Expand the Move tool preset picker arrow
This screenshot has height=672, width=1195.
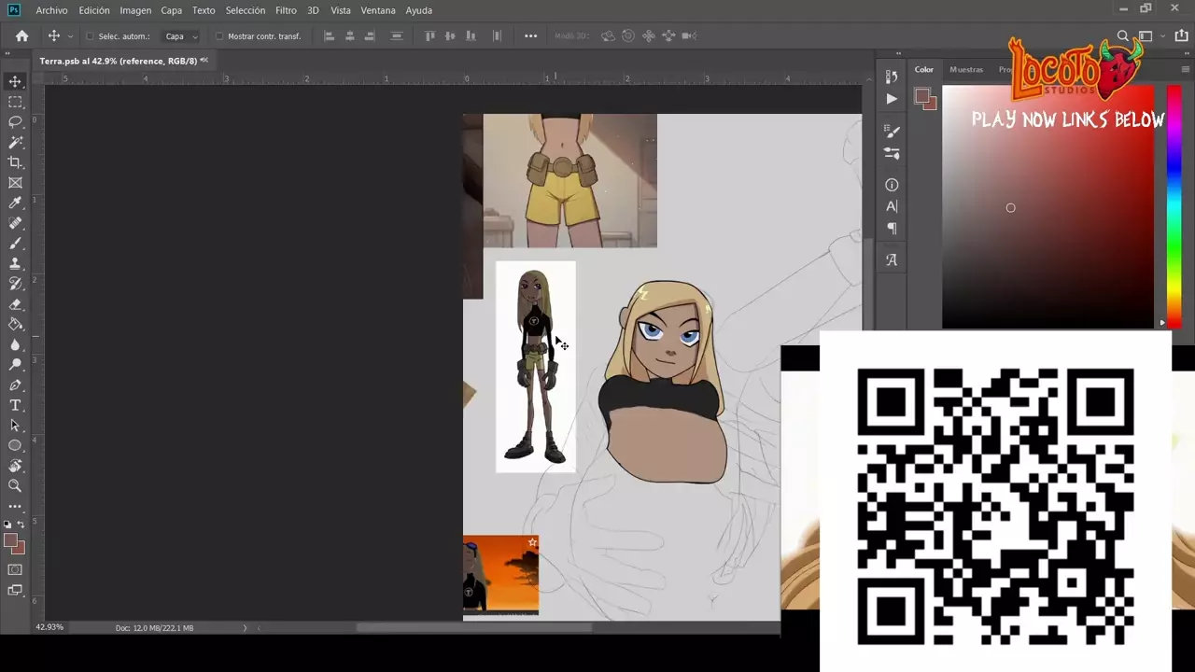[x=70, y=36]
